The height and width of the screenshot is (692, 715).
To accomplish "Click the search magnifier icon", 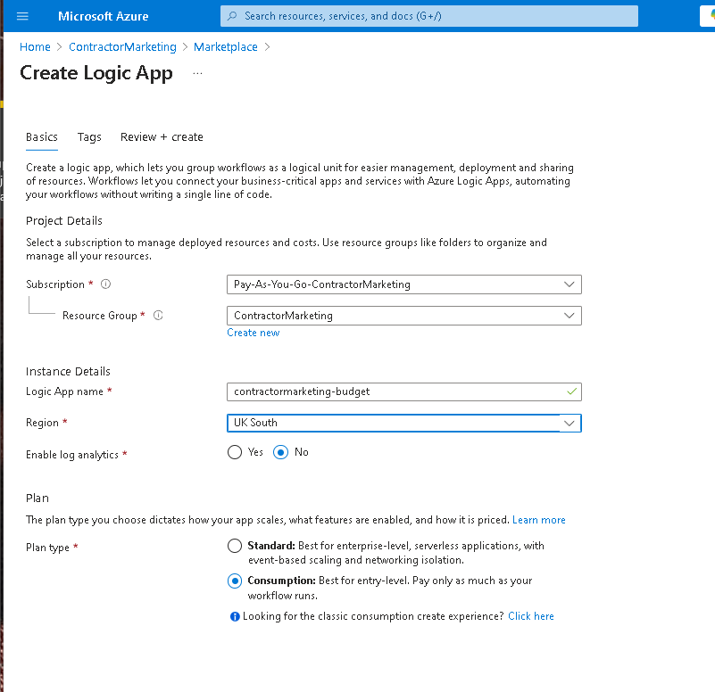I will (x=232, y=16).
